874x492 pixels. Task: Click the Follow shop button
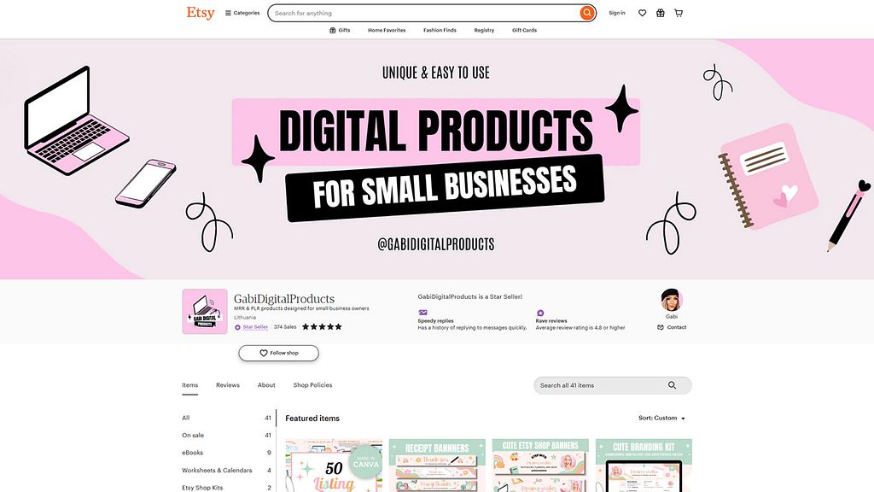click(279, 353)
